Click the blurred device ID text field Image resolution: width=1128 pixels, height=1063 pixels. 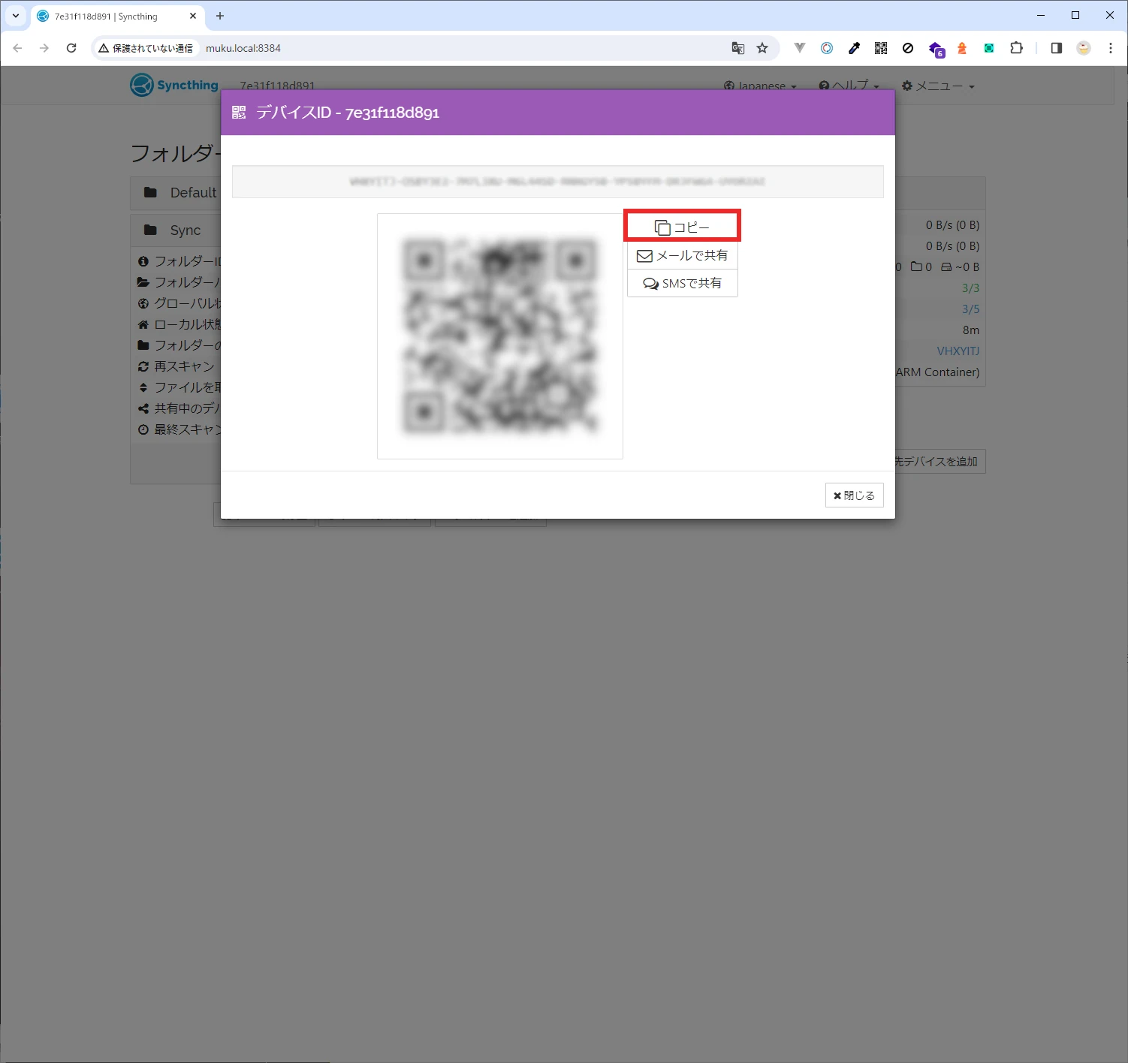[557, 182]
